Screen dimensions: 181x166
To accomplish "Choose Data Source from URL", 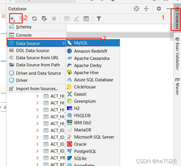I will pyautogui.click(x=36, y=58).
